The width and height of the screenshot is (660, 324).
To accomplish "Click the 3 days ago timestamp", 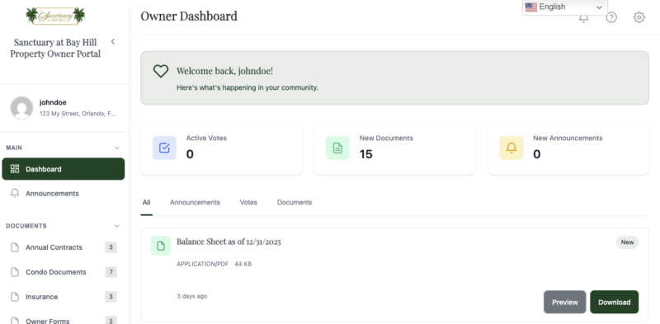I will coord(192,296).
